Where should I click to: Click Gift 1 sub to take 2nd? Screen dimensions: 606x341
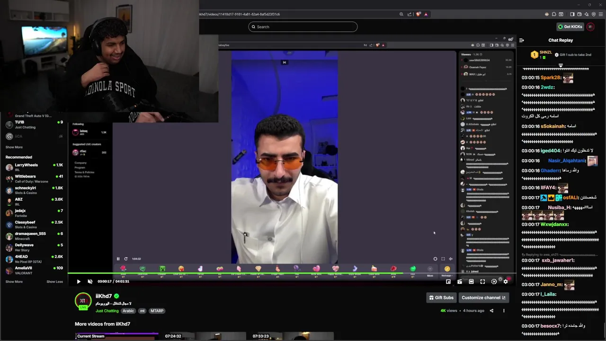tap(573, 55)
